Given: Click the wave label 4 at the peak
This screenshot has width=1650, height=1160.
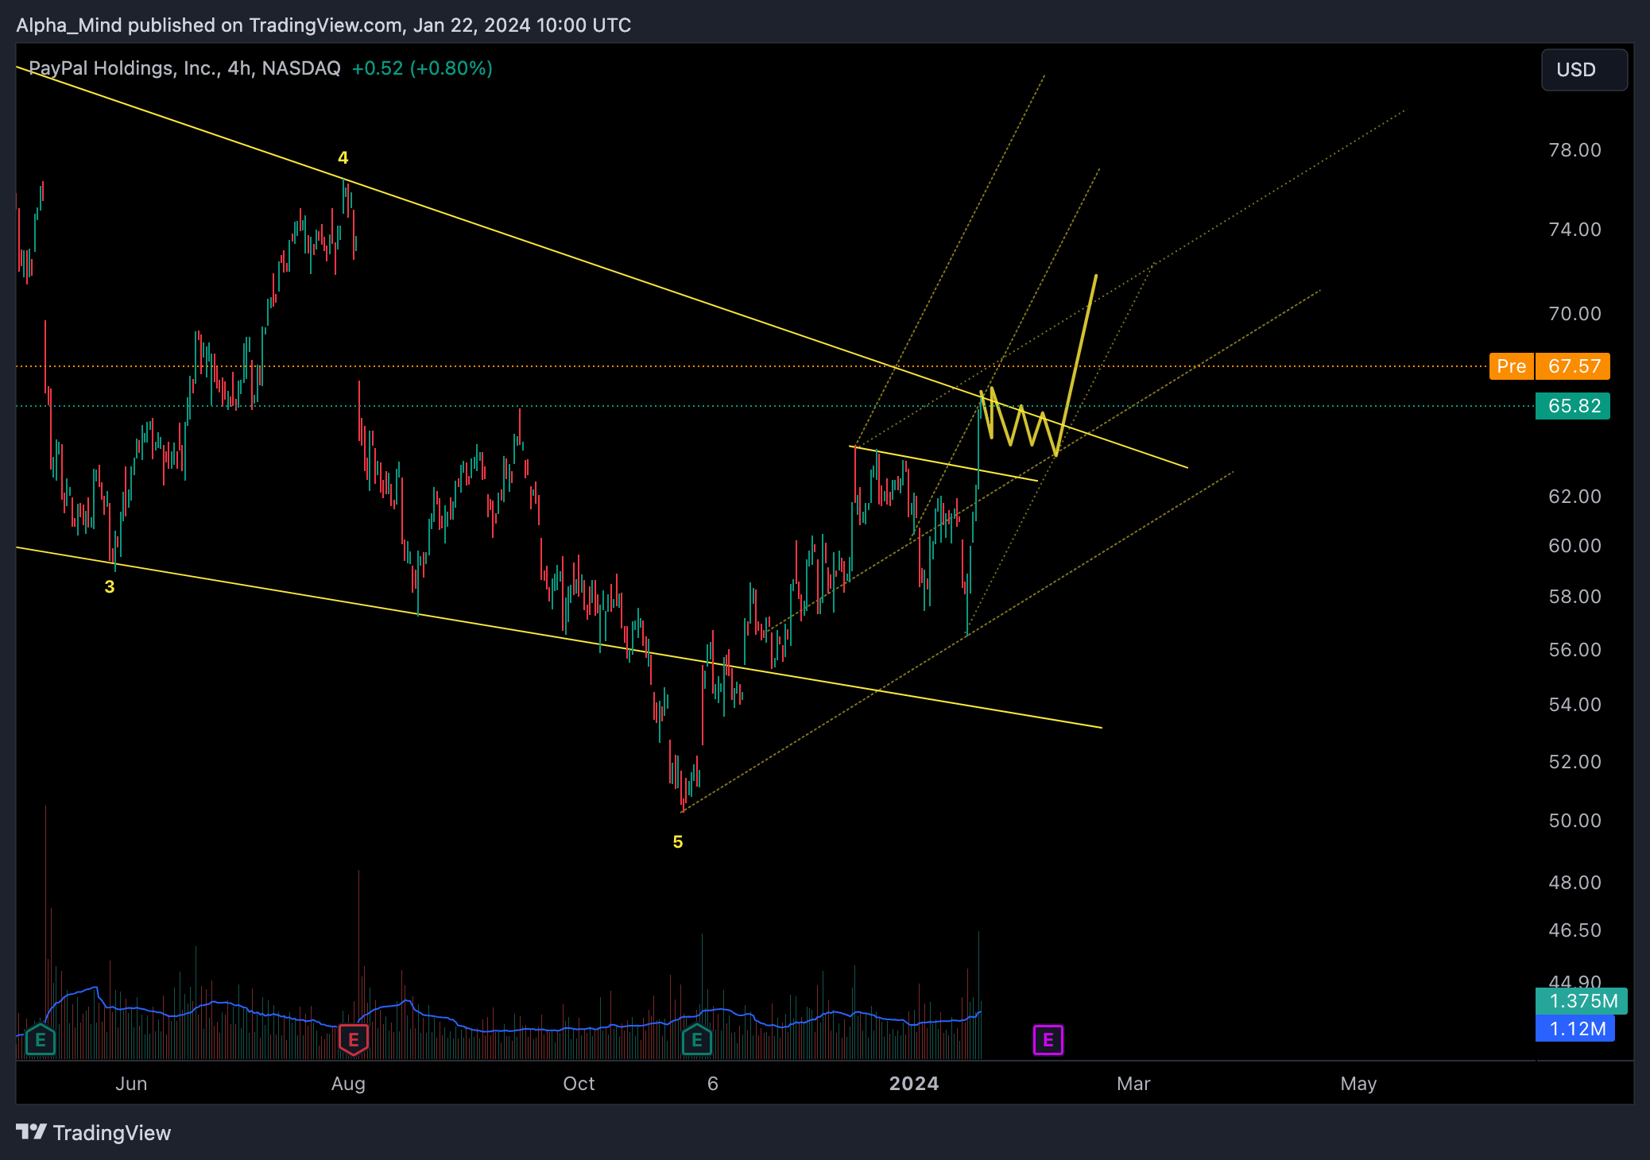Looking at the screenshot, I should coord(343,157).
